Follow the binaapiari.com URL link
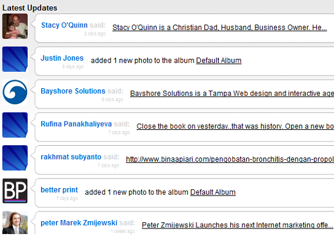 coord(230,159)
